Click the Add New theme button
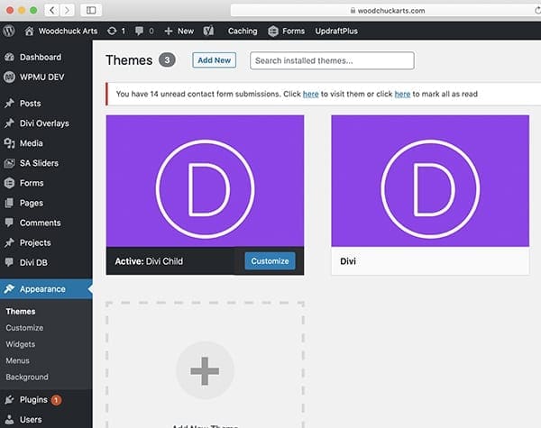Viewport: 541px width, 428px height. click(x=214, y=60)
